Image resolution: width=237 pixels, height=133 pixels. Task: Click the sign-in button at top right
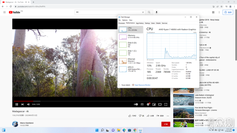(x=228, y=12)
